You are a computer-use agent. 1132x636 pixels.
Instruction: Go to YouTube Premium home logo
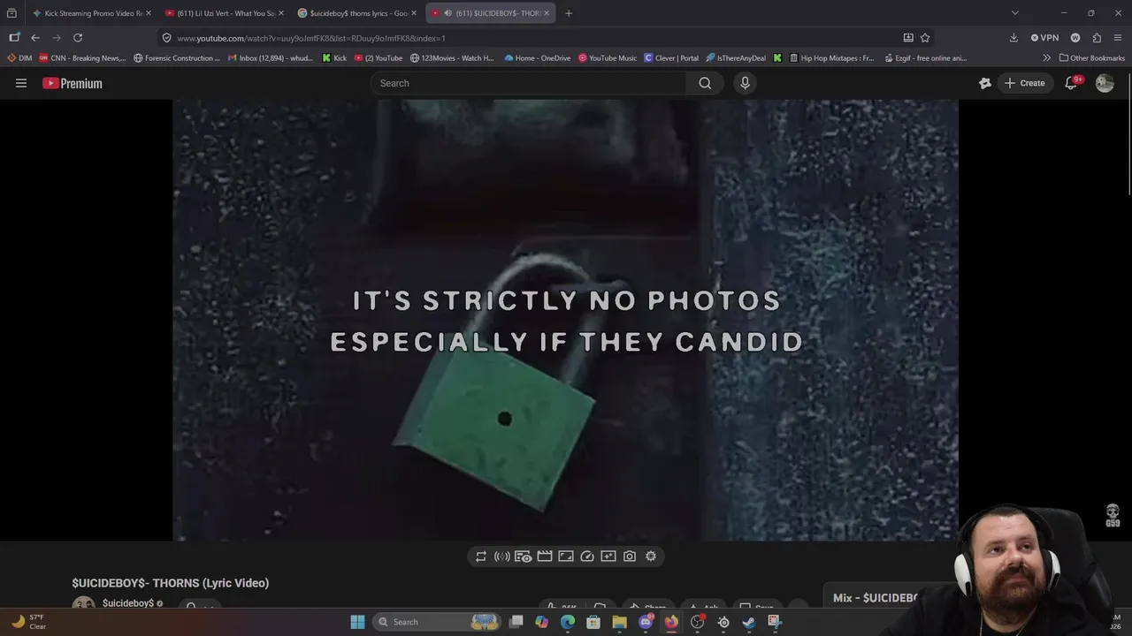pyautogui.click(x=73, y=83)
